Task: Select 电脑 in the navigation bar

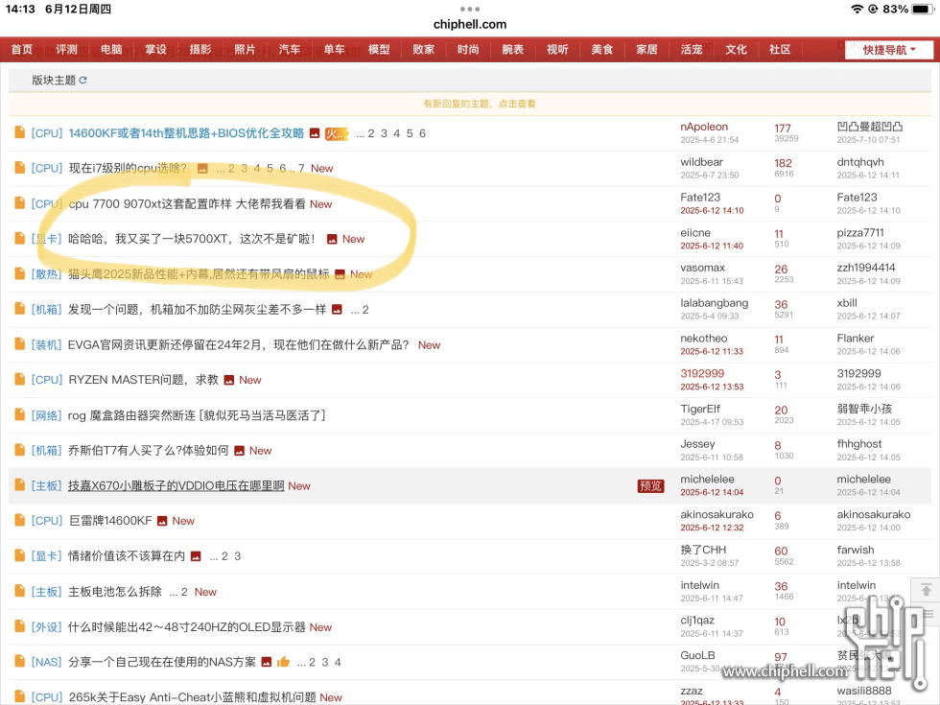Action: tap(111, 49)
